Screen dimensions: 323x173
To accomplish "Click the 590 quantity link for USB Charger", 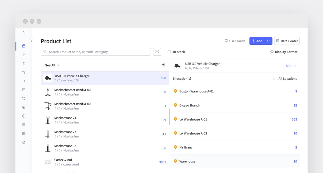I will tap(289, 66).
